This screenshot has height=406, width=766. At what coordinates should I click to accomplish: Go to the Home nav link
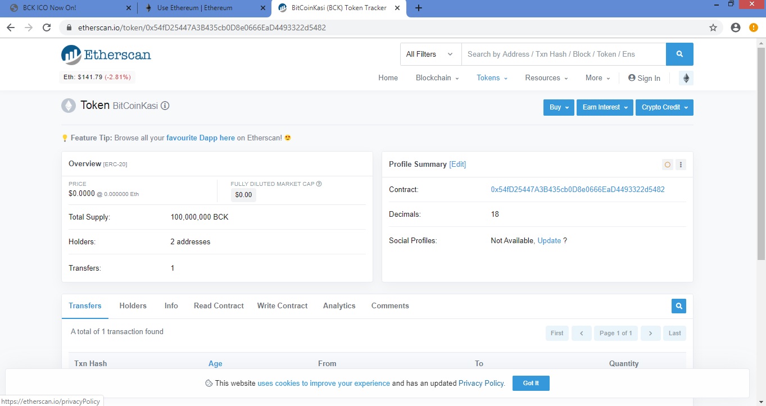(x=388, y=78)
